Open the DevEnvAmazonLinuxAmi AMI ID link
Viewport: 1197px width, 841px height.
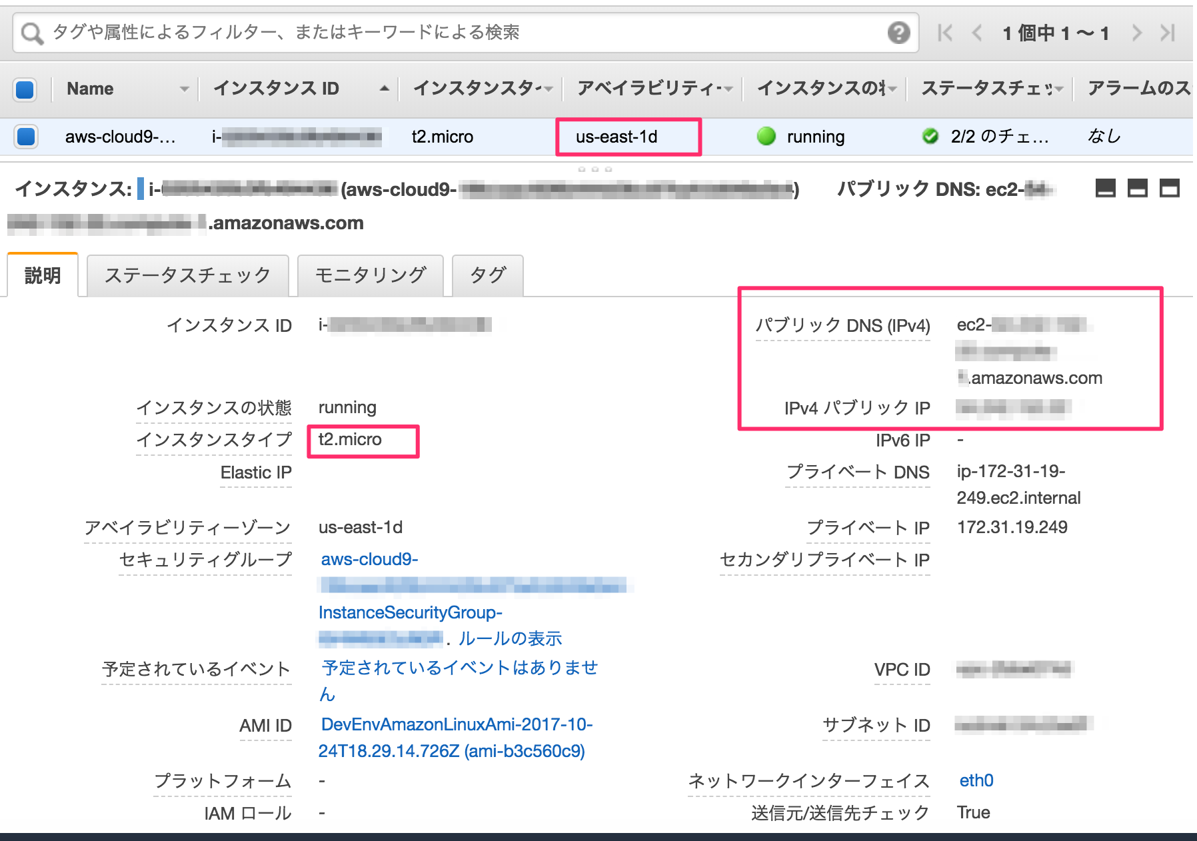(x=456, y=738)
